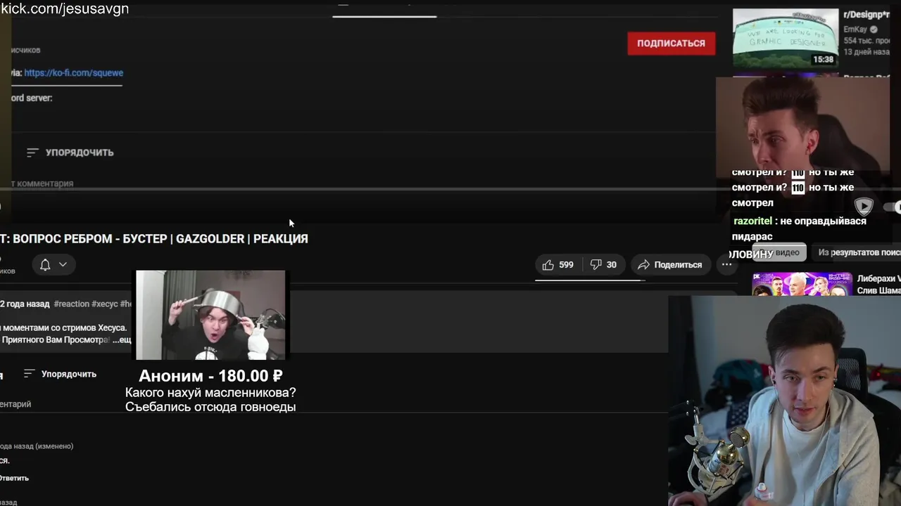Click the dislike count 30
Viewport: 901px width, 506px height.
[x=611, y=265]
